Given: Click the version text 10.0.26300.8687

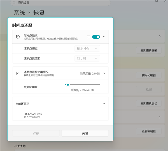Looking at the screenshot, I should point(32,117).
